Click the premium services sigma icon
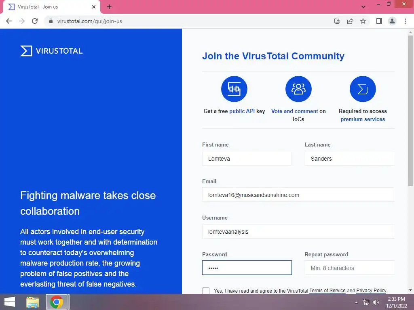 pos(363,89)
